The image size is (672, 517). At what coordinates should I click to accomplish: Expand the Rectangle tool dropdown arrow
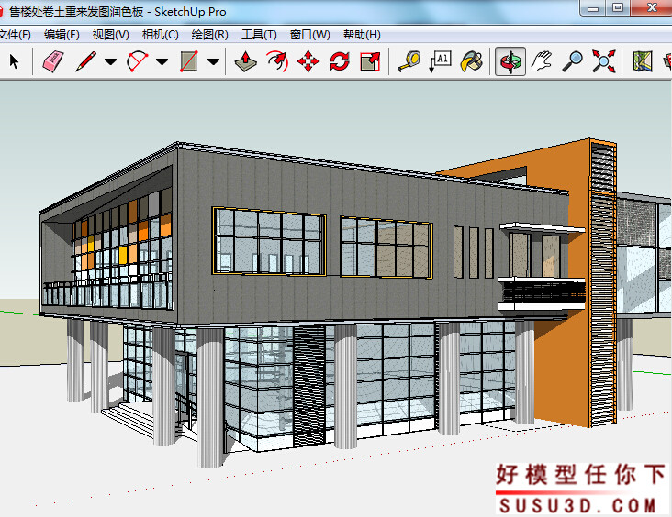click(x=213, y=61)
